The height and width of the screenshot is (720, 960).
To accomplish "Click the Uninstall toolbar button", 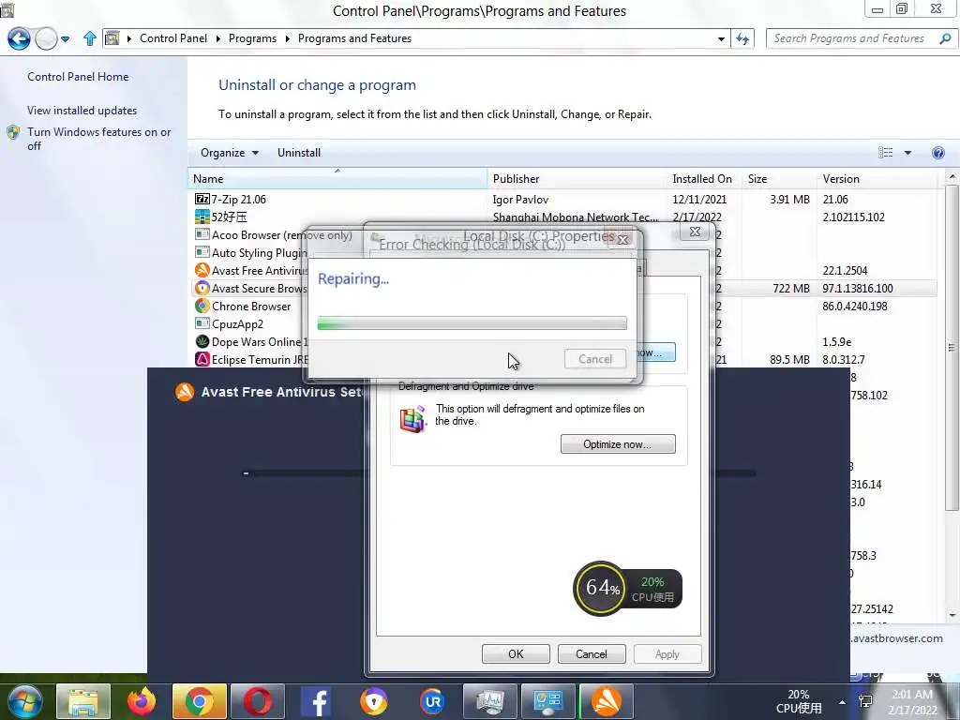I will tap(299, 153).
